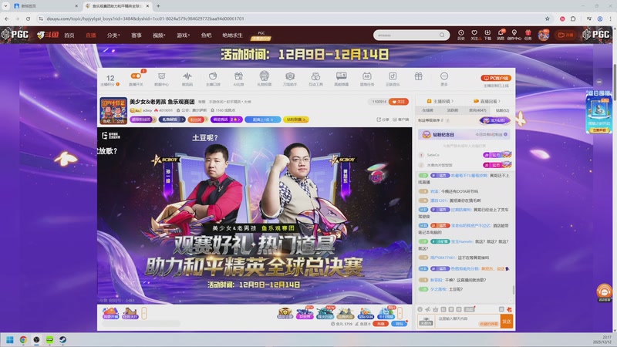The height and width of the screenshot is (347, 617).
Task: Open the yellow 钻粉 badge
Action: (296, 120)
